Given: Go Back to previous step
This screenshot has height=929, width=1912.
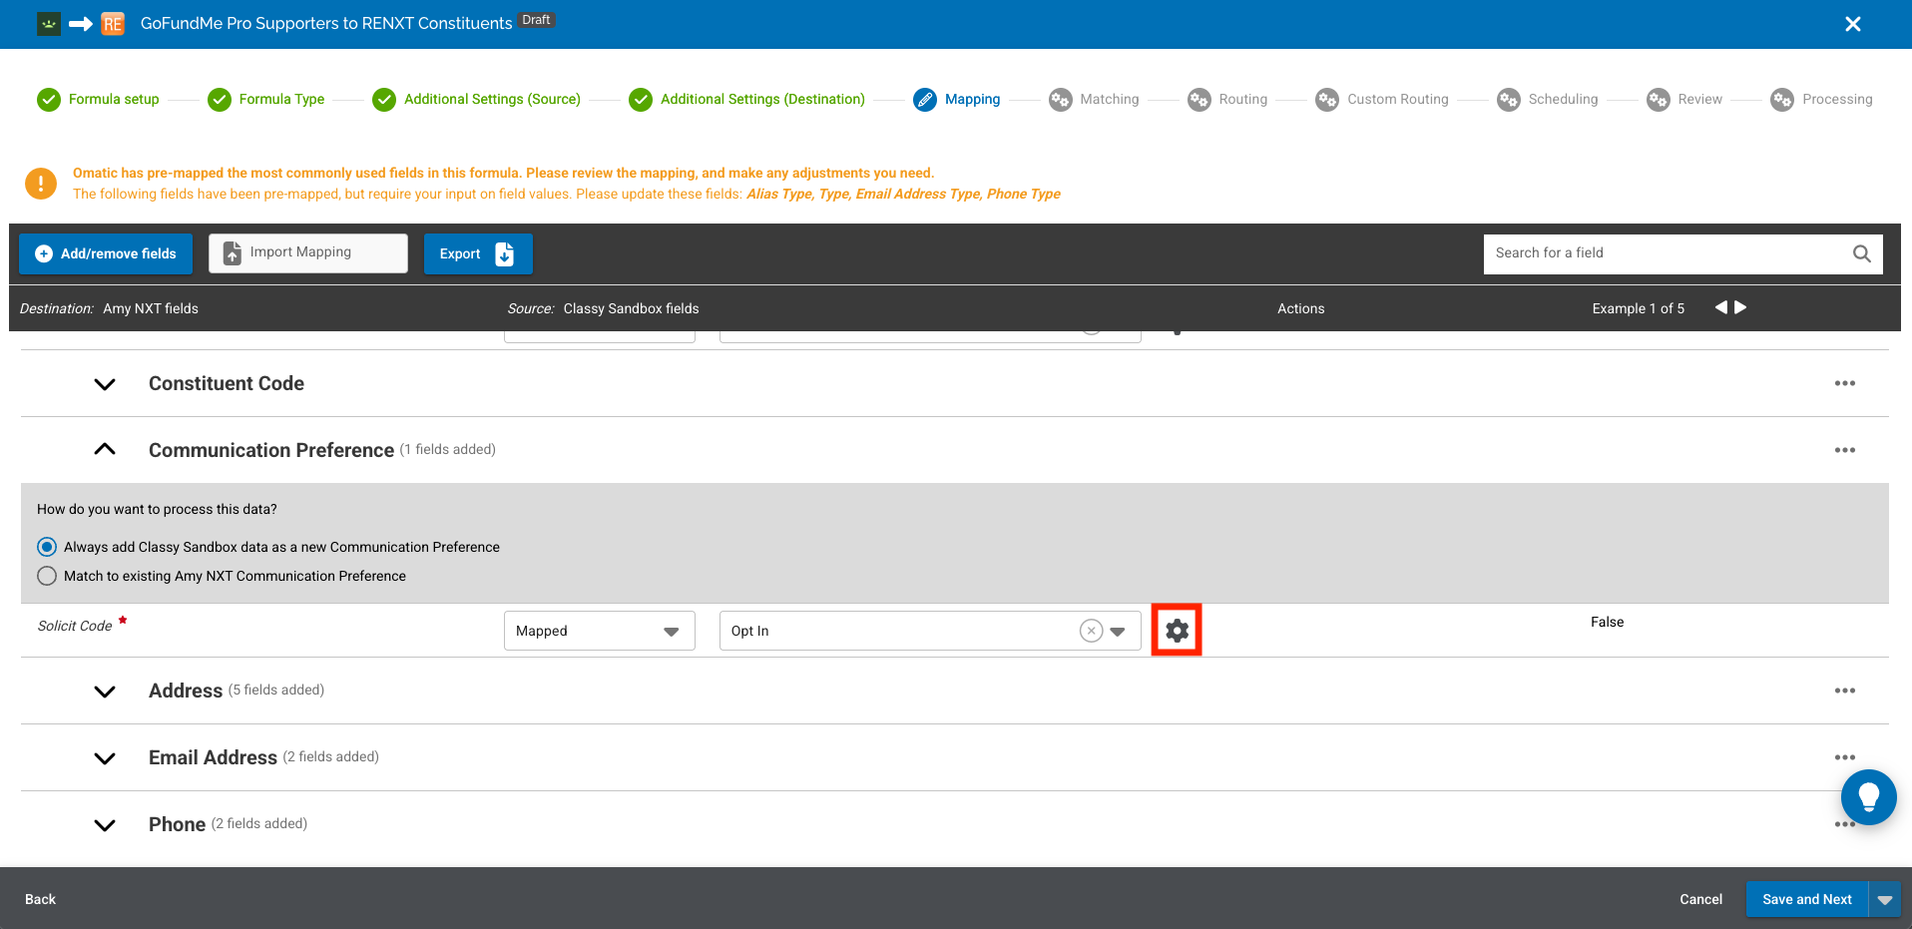Looking at the screenshot, I should 40,899.
